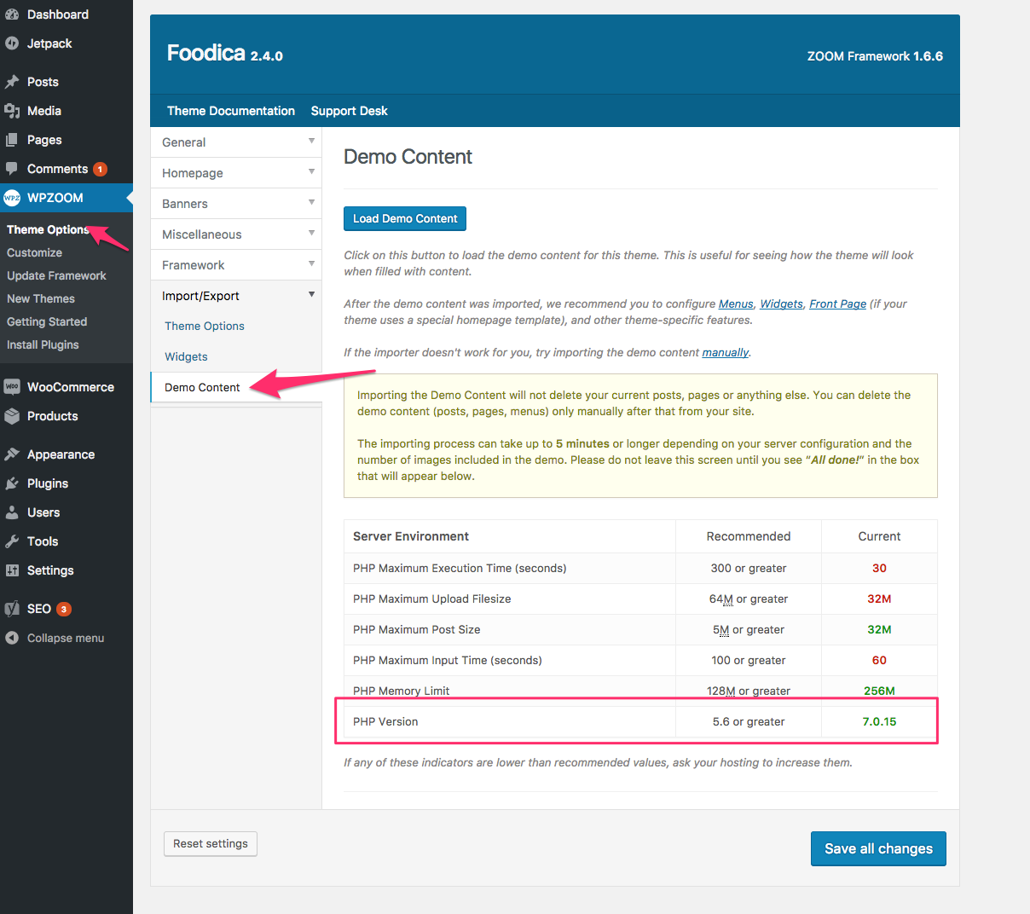Click the SEO notification count badge
Screen dimensions: 1030x914
pos(63,609)
